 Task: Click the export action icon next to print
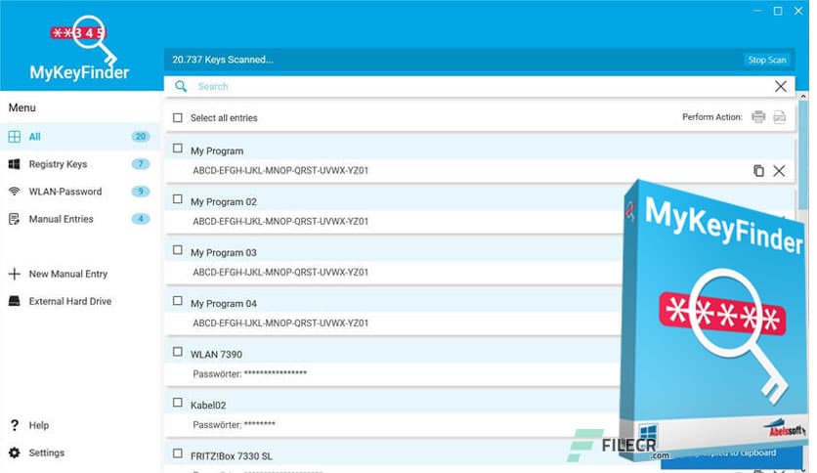point(780,117)
